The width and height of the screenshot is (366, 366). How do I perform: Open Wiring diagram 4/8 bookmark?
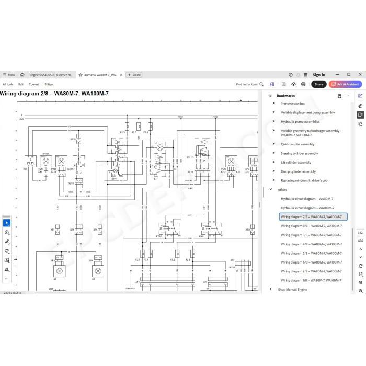pos(311,244)
